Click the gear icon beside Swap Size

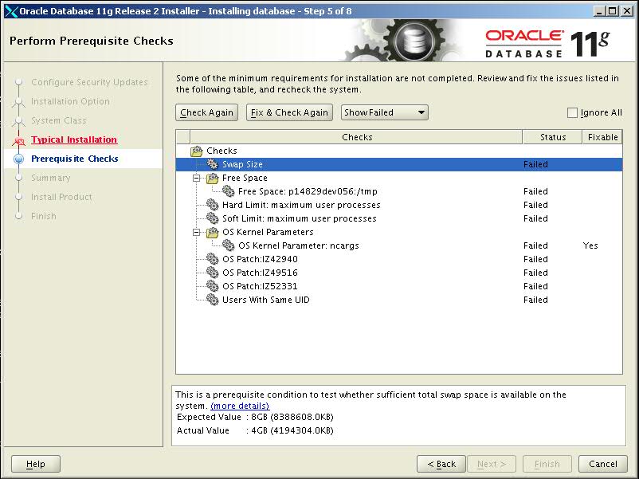tap(212, 164)
